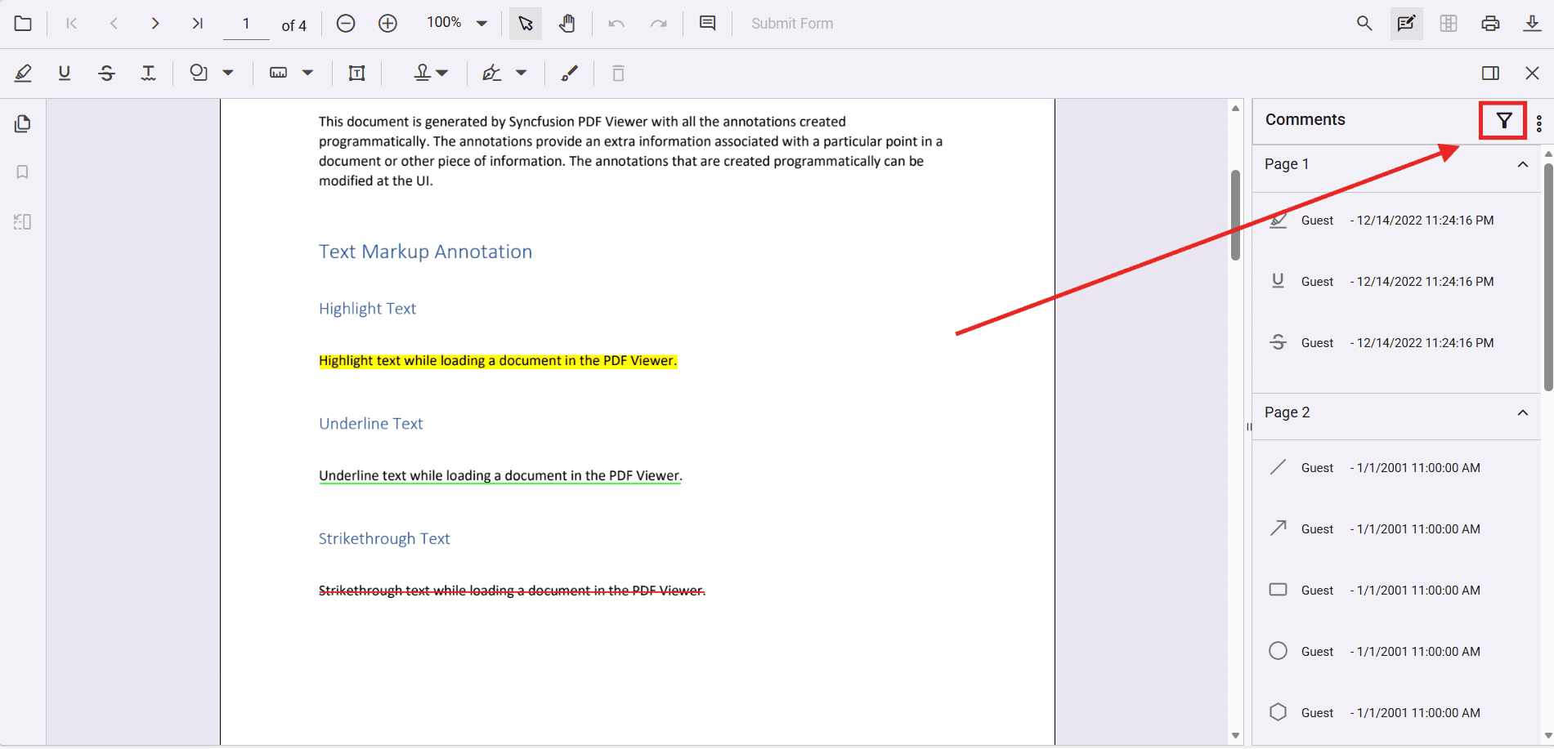Click the document vertical scrollbar thumb
This screenshot has height=749, width=1554.
[1235, 215]
